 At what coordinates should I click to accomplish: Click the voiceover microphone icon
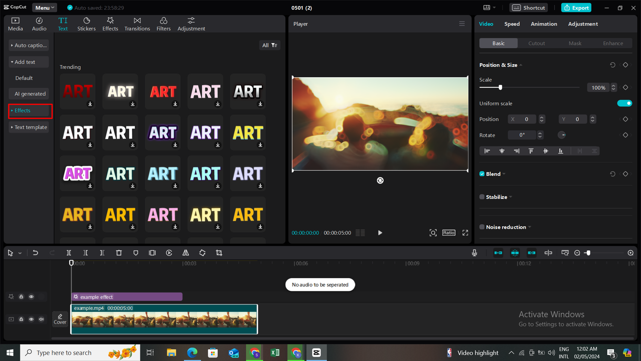coord(474,253)
